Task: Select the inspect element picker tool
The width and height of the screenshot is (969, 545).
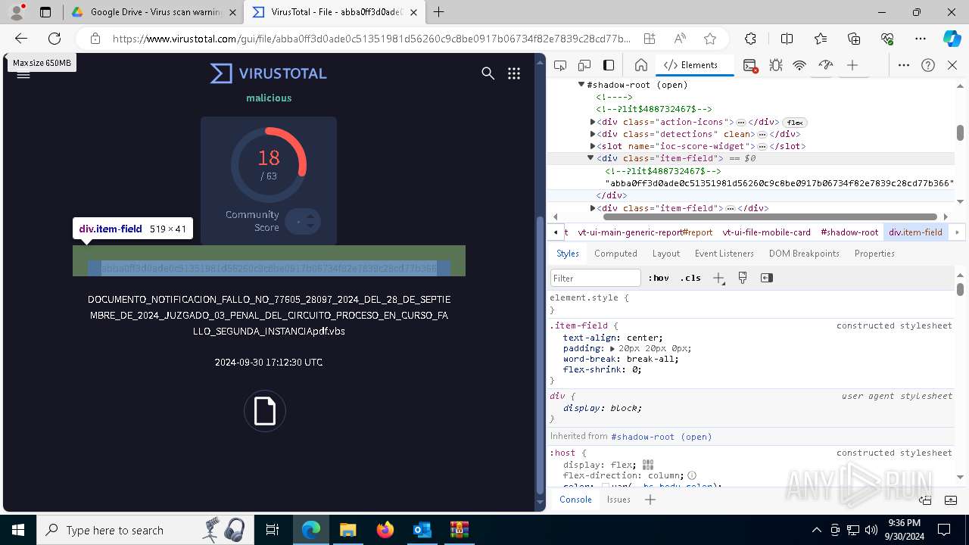Action: [x=560, y=65]
